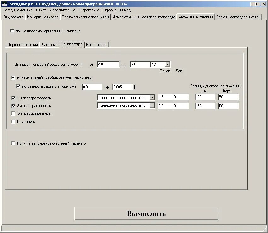
Task: Select the 'Температура' sub-tab
Action: [x=72, y=44]
